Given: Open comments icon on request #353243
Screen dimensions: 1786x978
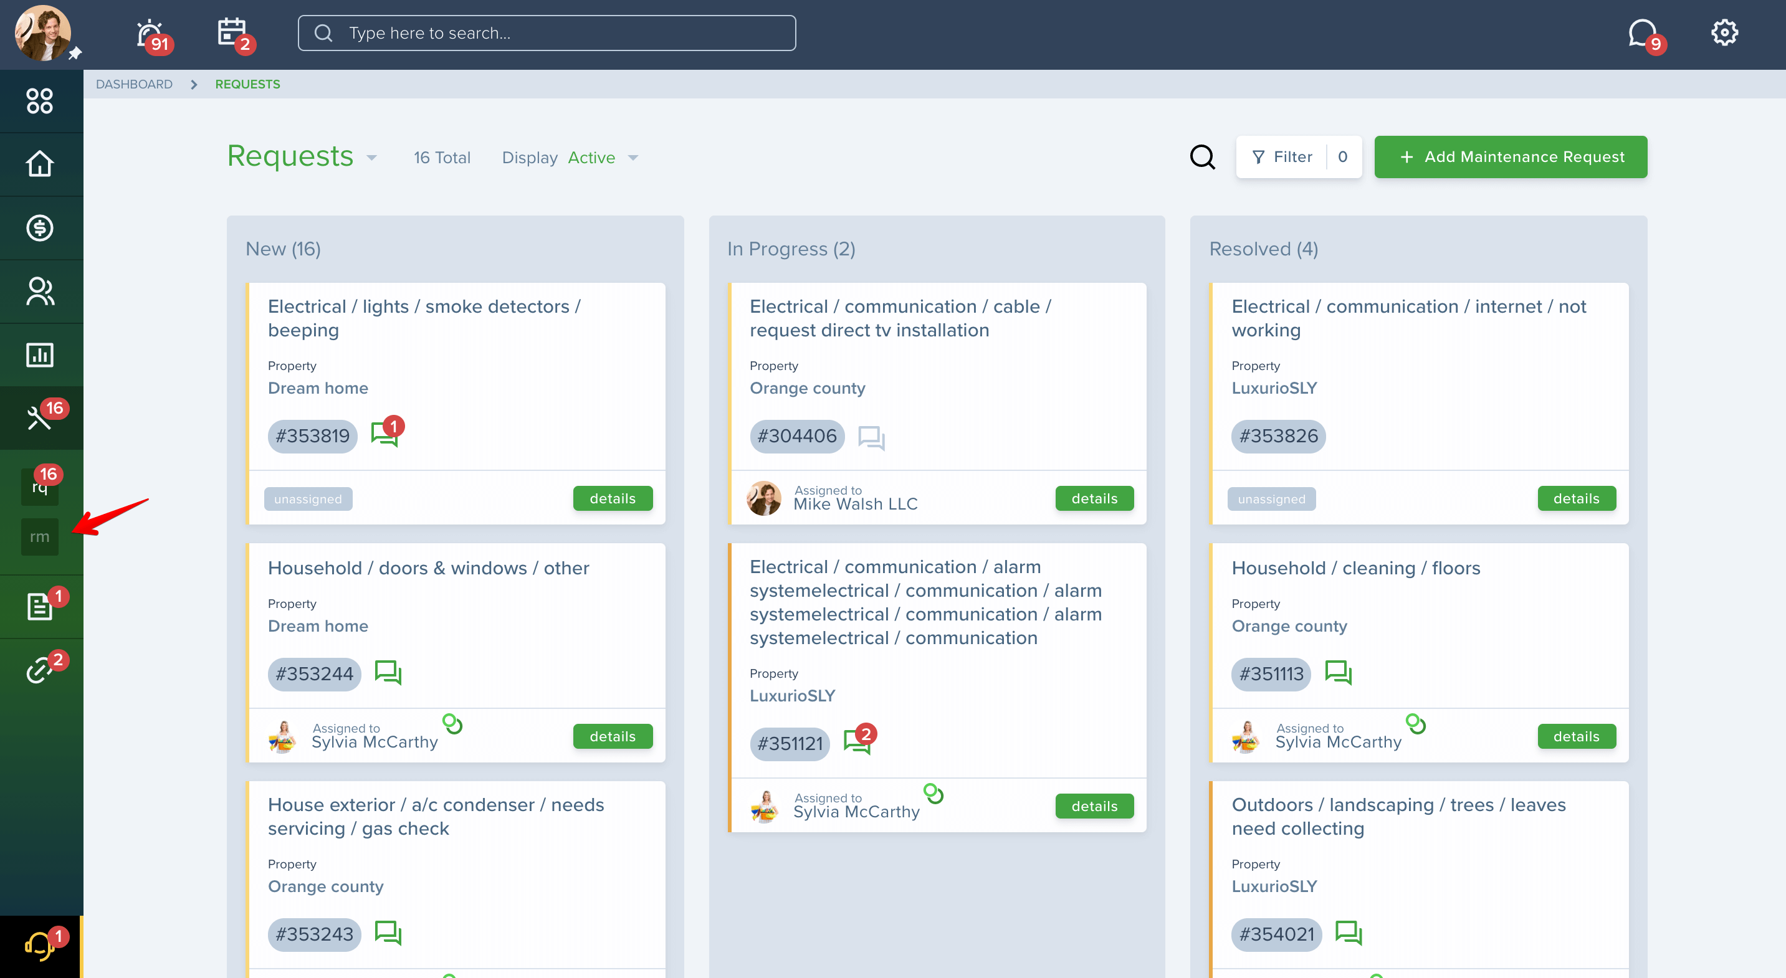Looking at the screenshot, I should point(388,933).
